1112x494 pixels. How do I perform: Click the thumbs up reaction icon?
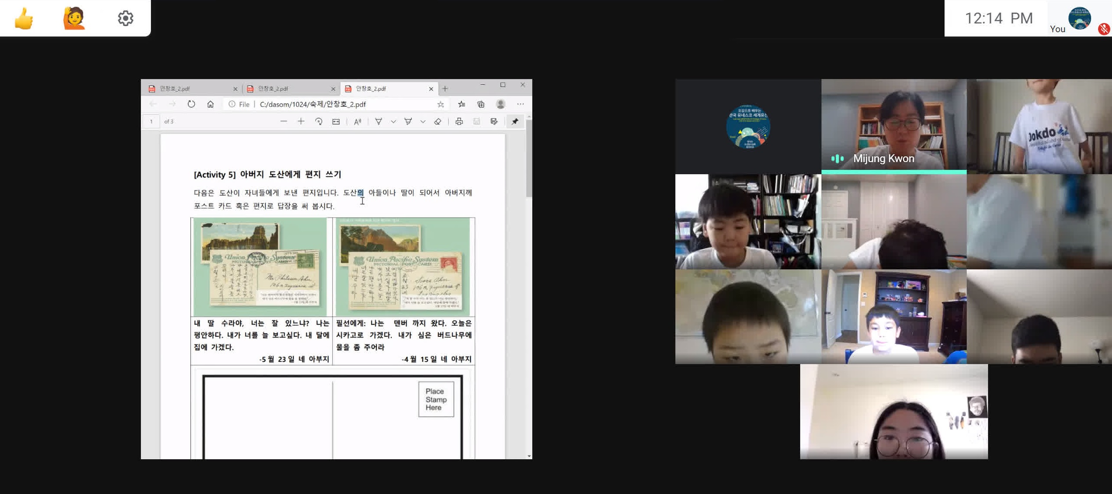click(24, 18)
